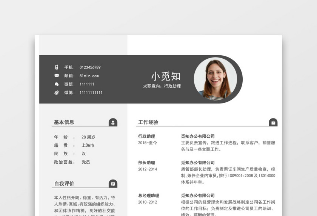This screenshot has height=216, width=317.
Task: Click the job title 部长助理
Action: (146, 163)
